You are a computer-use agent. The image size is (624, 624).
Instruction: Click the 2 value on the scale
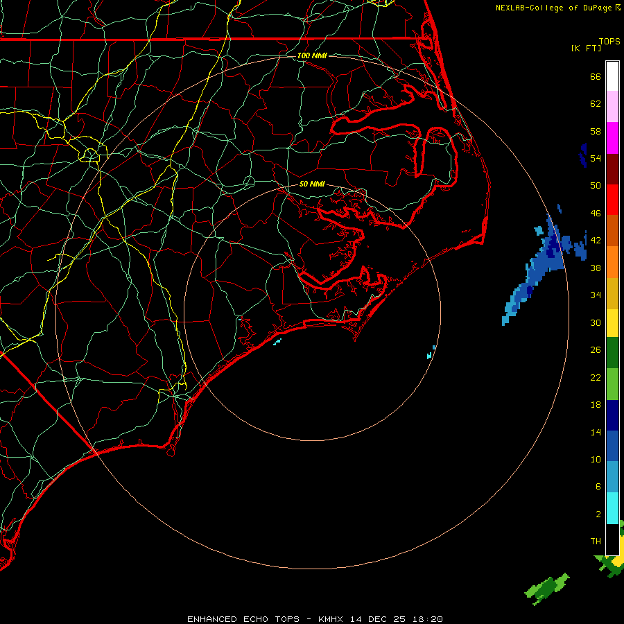[x=598, y=514]
